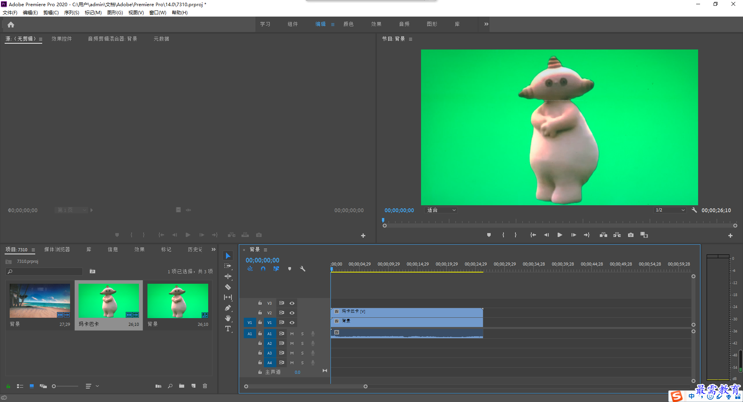Open timeline display settings wrench

point(303,269)
